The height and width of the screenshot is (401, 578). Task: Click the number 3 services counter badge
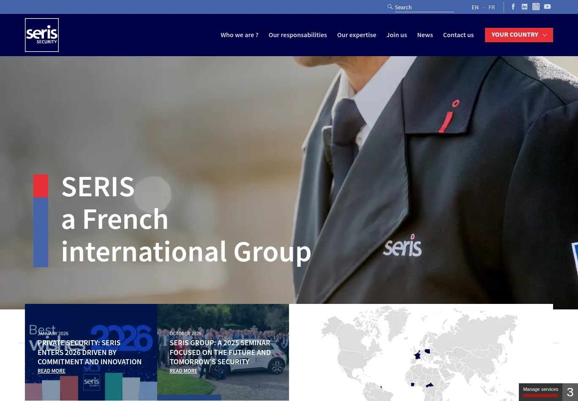click(570, 392)
